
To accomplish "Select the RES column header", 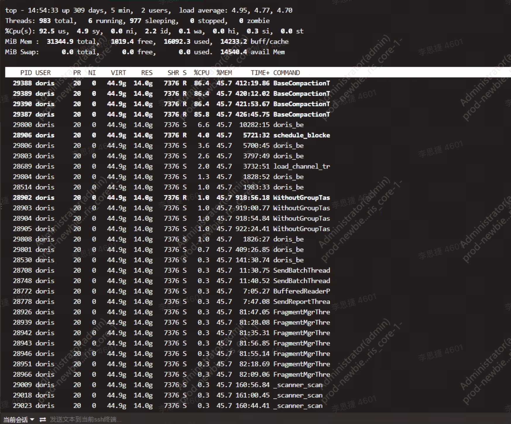I will (147, 73).
